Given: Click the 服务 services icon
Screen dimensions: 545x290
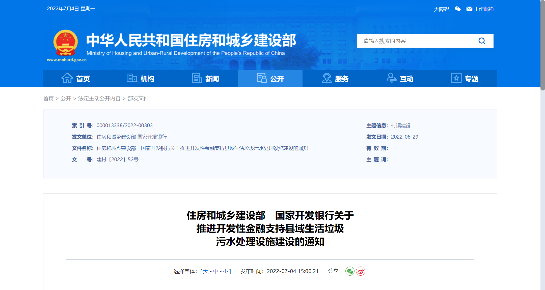Looking at the screenshot, I should [x=327, y=78].
